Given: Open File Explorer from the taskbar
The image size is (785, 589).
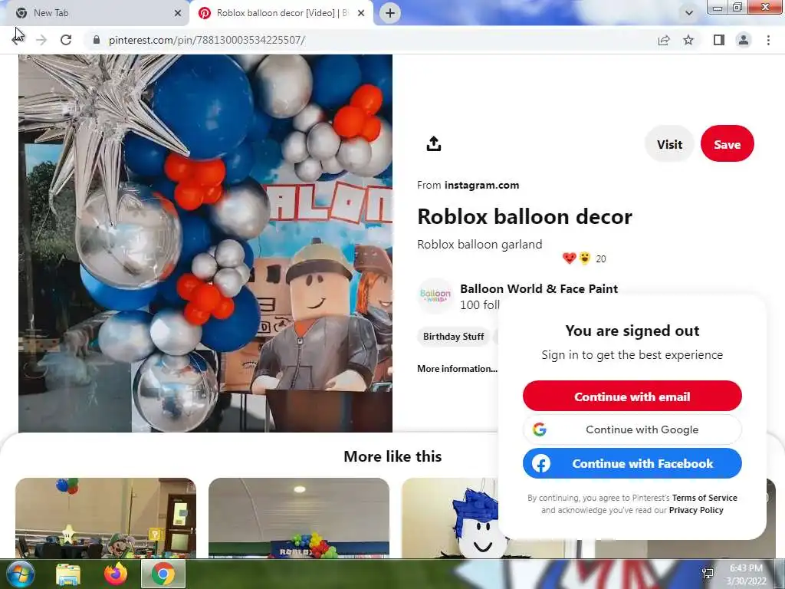Looking at the screenshot, I should (68, 574).
